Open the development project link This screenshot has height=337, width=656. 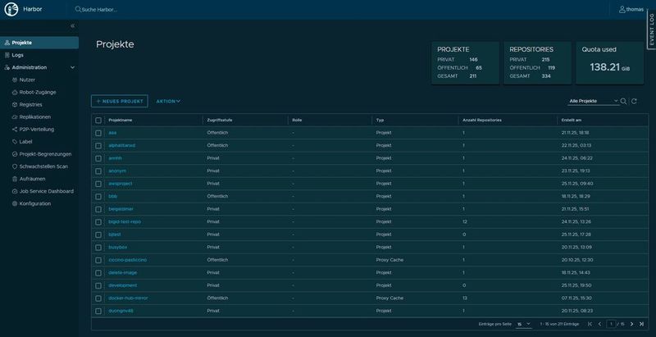point(122,285)
